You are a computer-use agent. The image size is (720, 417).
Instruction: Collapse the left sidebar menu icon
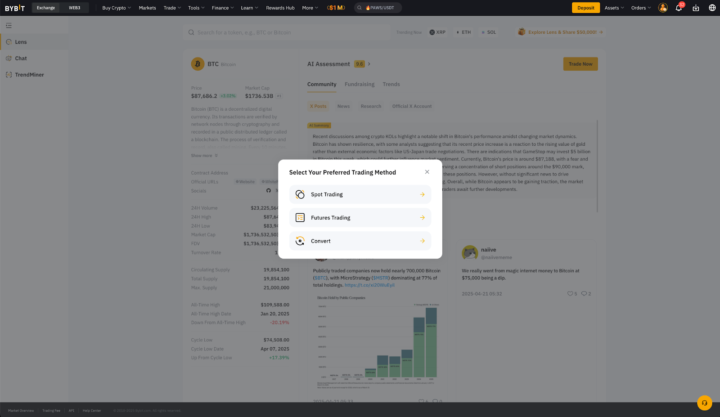pos(9,26)
